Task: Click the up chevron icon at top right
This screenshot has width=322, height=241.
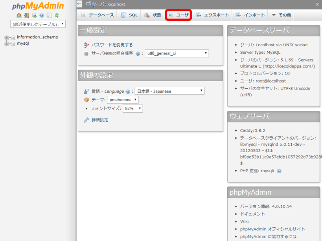Action: (317, 4)
